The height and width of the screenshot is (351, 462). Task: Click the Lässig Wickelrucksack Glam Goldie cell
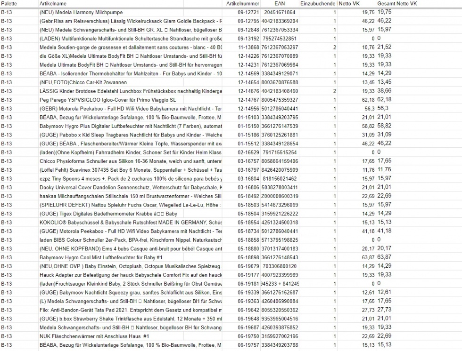coord(130,21)
